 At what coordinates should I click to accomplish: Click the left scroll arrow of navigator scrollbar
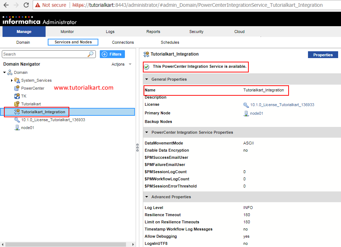(3, 244)
